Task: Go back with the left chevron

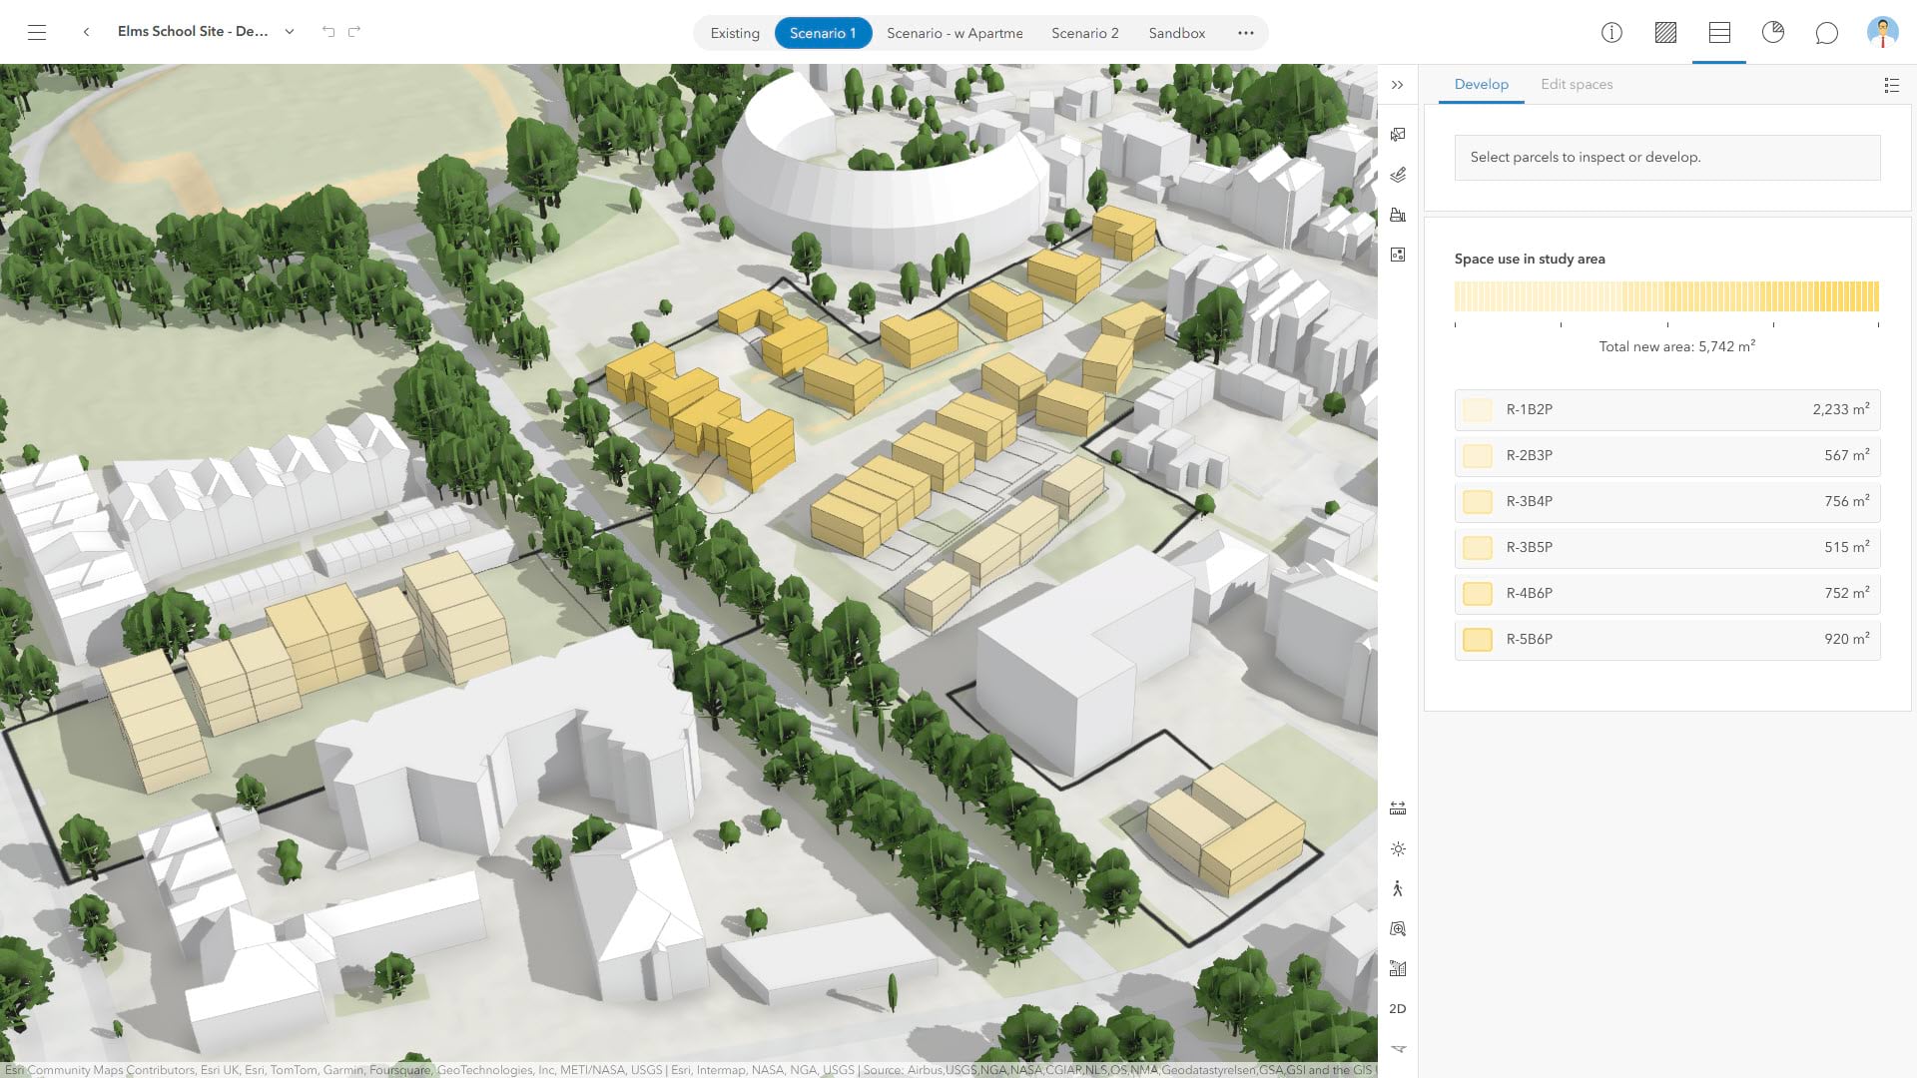Action: (x=87, y=32)
